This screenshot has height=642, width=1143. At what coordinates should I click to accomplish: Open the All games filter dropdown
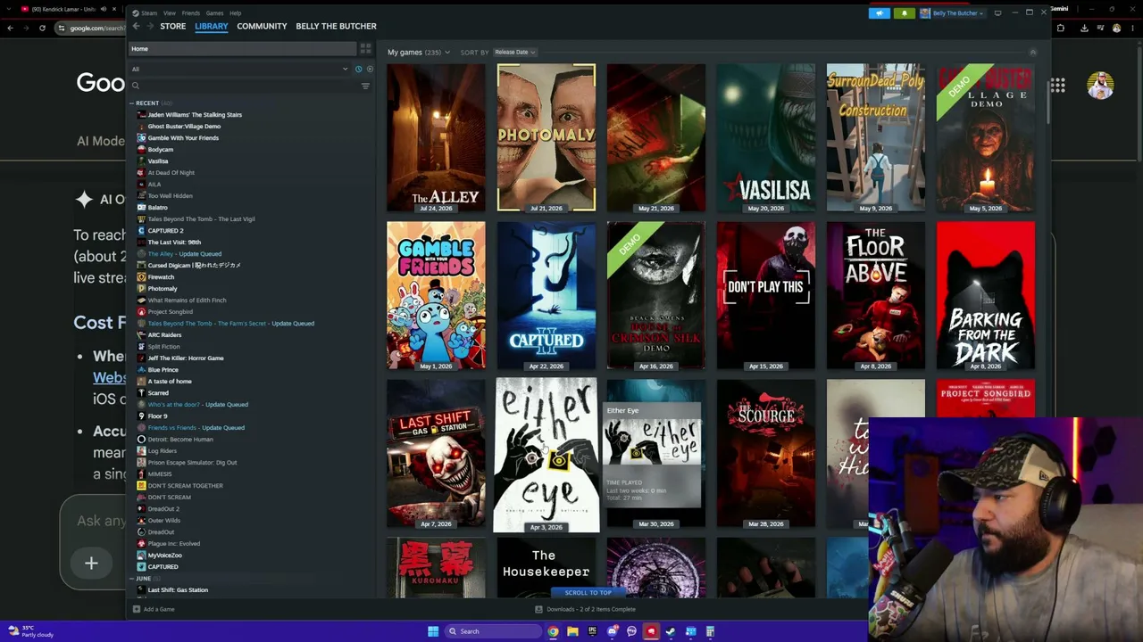[239, 70]
